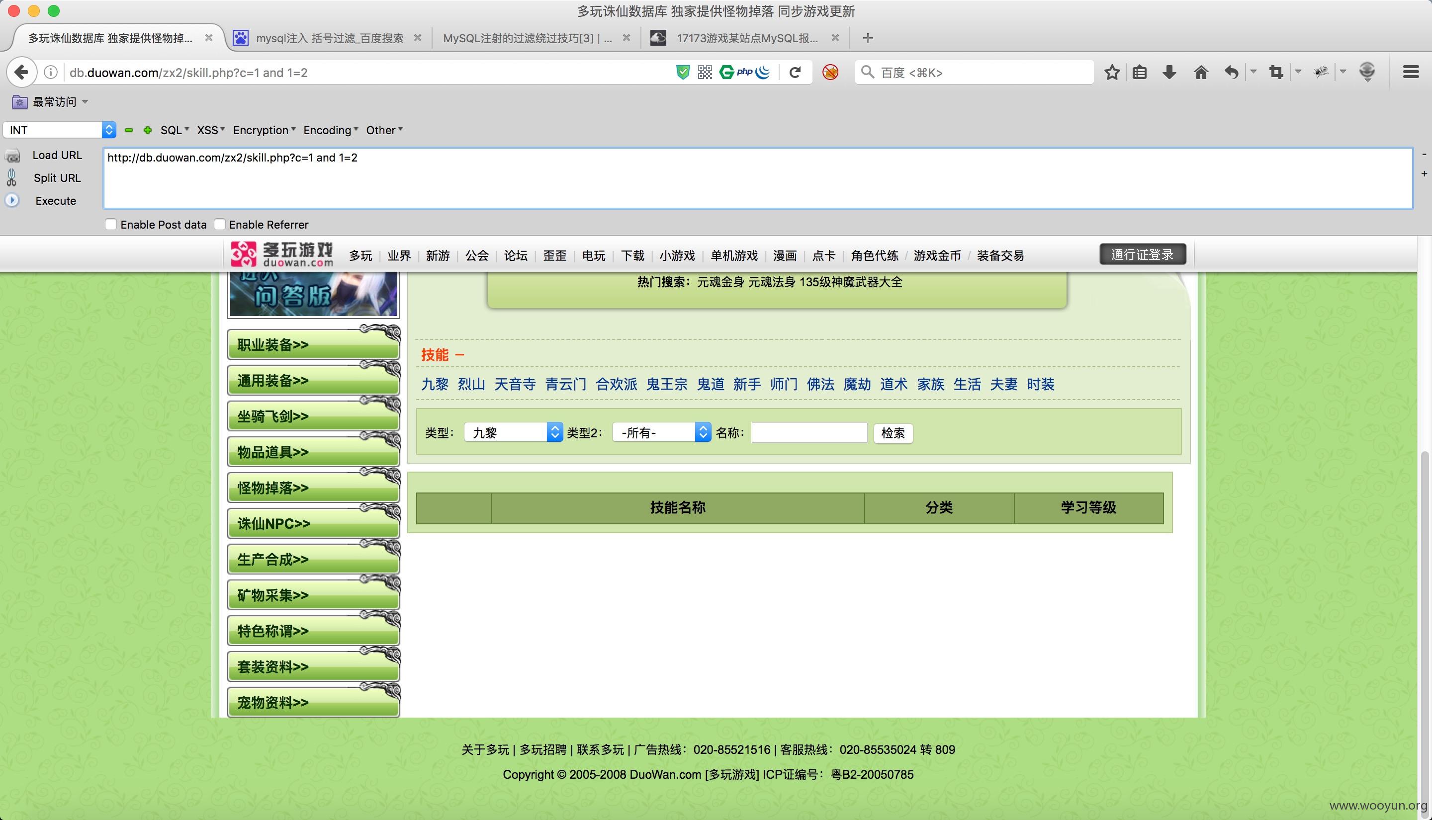Screen dimensions: 1432x820
Task: Click the 联系多玩 footer link
Action: 601,749
